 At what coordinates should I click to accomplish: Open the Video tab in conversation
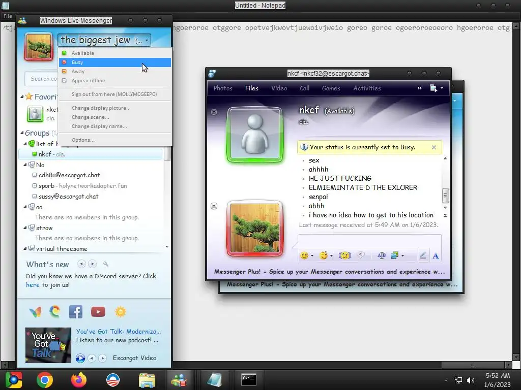(x=279, y=88)
